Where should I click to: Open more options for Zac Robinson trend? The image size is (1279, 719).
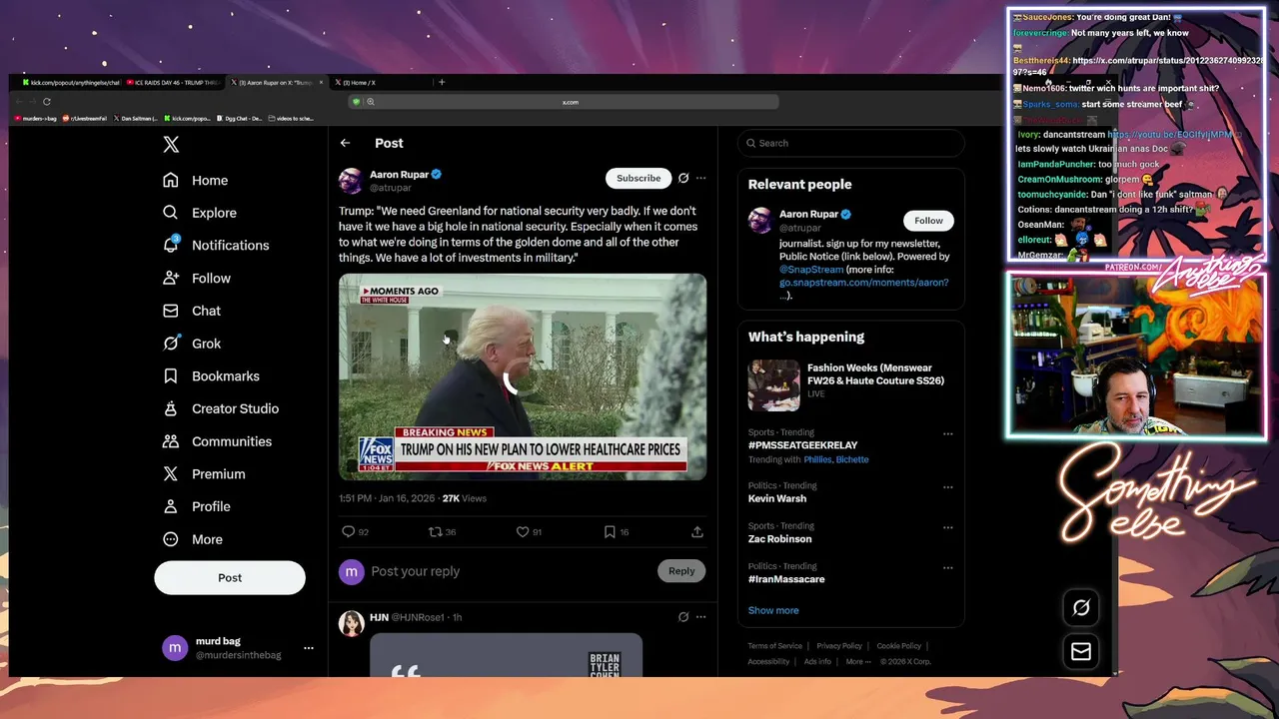947,527
